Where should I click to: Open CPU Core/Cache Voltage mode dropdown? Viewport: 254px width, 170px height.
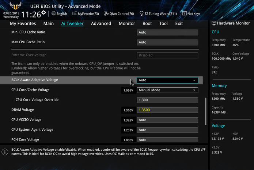click(167, 90)
